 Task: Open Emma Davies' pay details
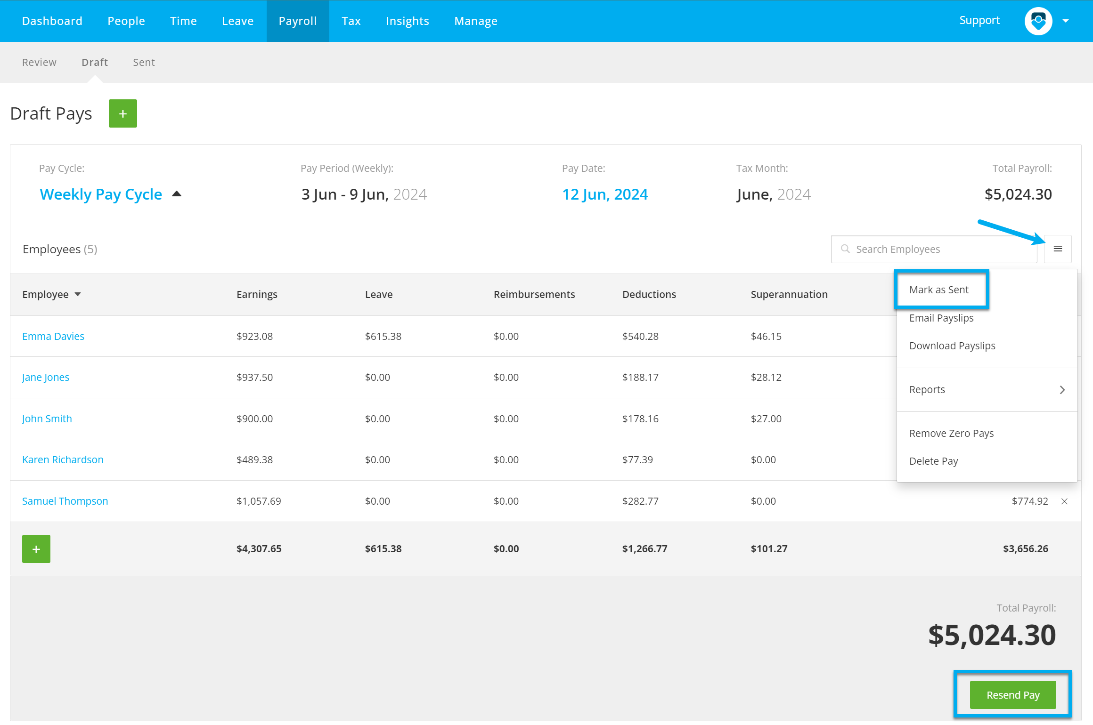pyautogui.click(x=53, y=336)
